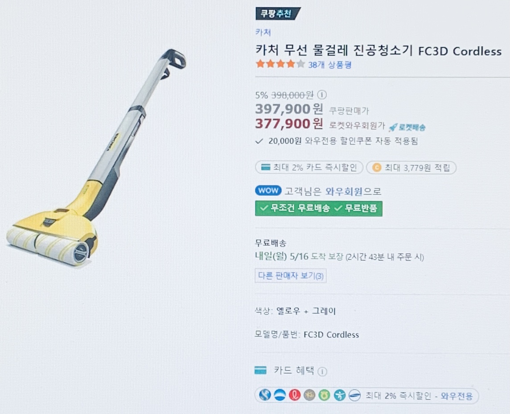Image resolution: width=510 pixels, height=414 pixels.
Task: Click the green NH card logo icon
Action: pyautogui.click(x=324, y=395)
